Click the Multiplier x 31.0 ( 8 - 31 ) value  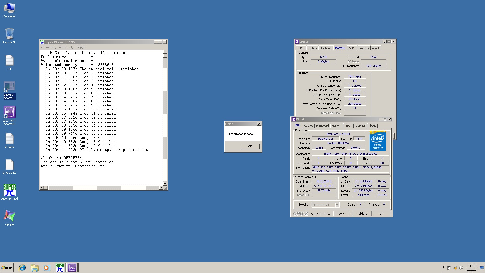pos(324,186)
